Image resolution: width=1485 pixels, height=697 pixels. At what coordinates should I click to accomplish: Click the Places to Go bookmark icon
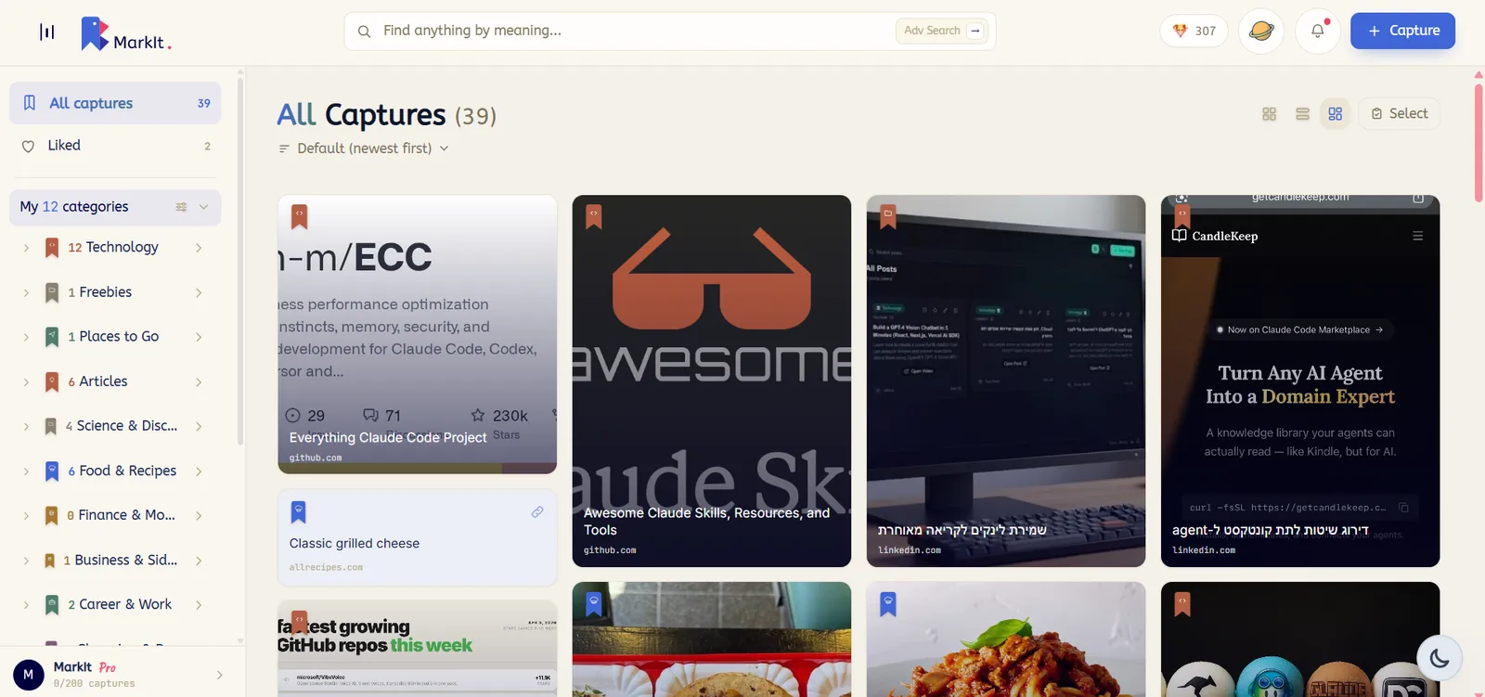pos(52,337)
